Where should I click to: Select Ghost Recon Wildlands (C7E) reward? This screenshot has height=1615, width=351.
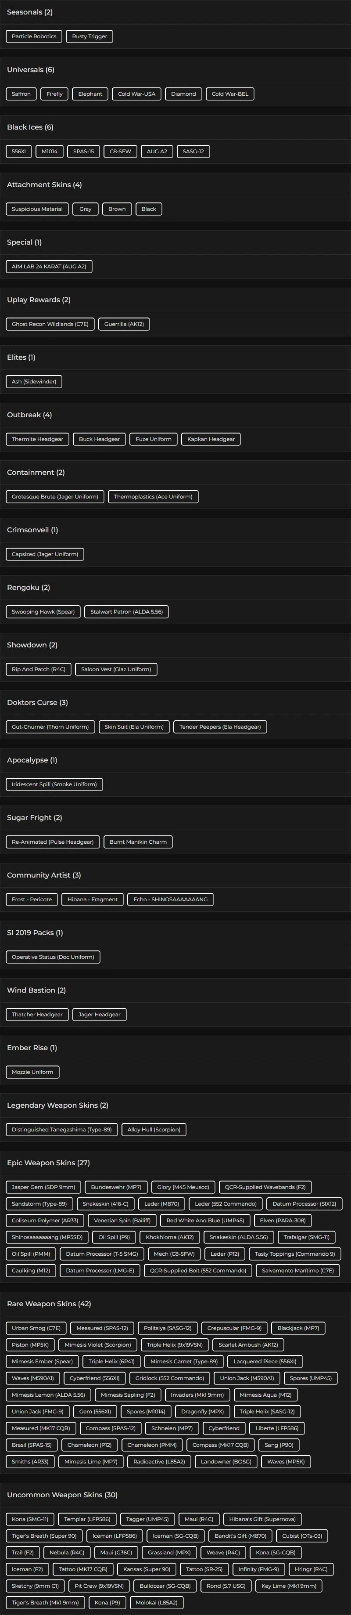coord(50,324)
